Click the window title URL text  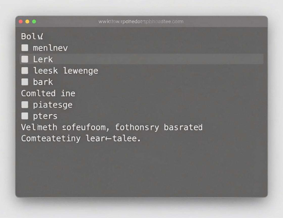tap(141, 21)
